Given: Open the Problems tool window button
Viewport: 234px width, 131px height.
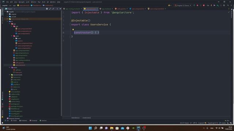Looking at the screenshot, I should tap(23, 120).
